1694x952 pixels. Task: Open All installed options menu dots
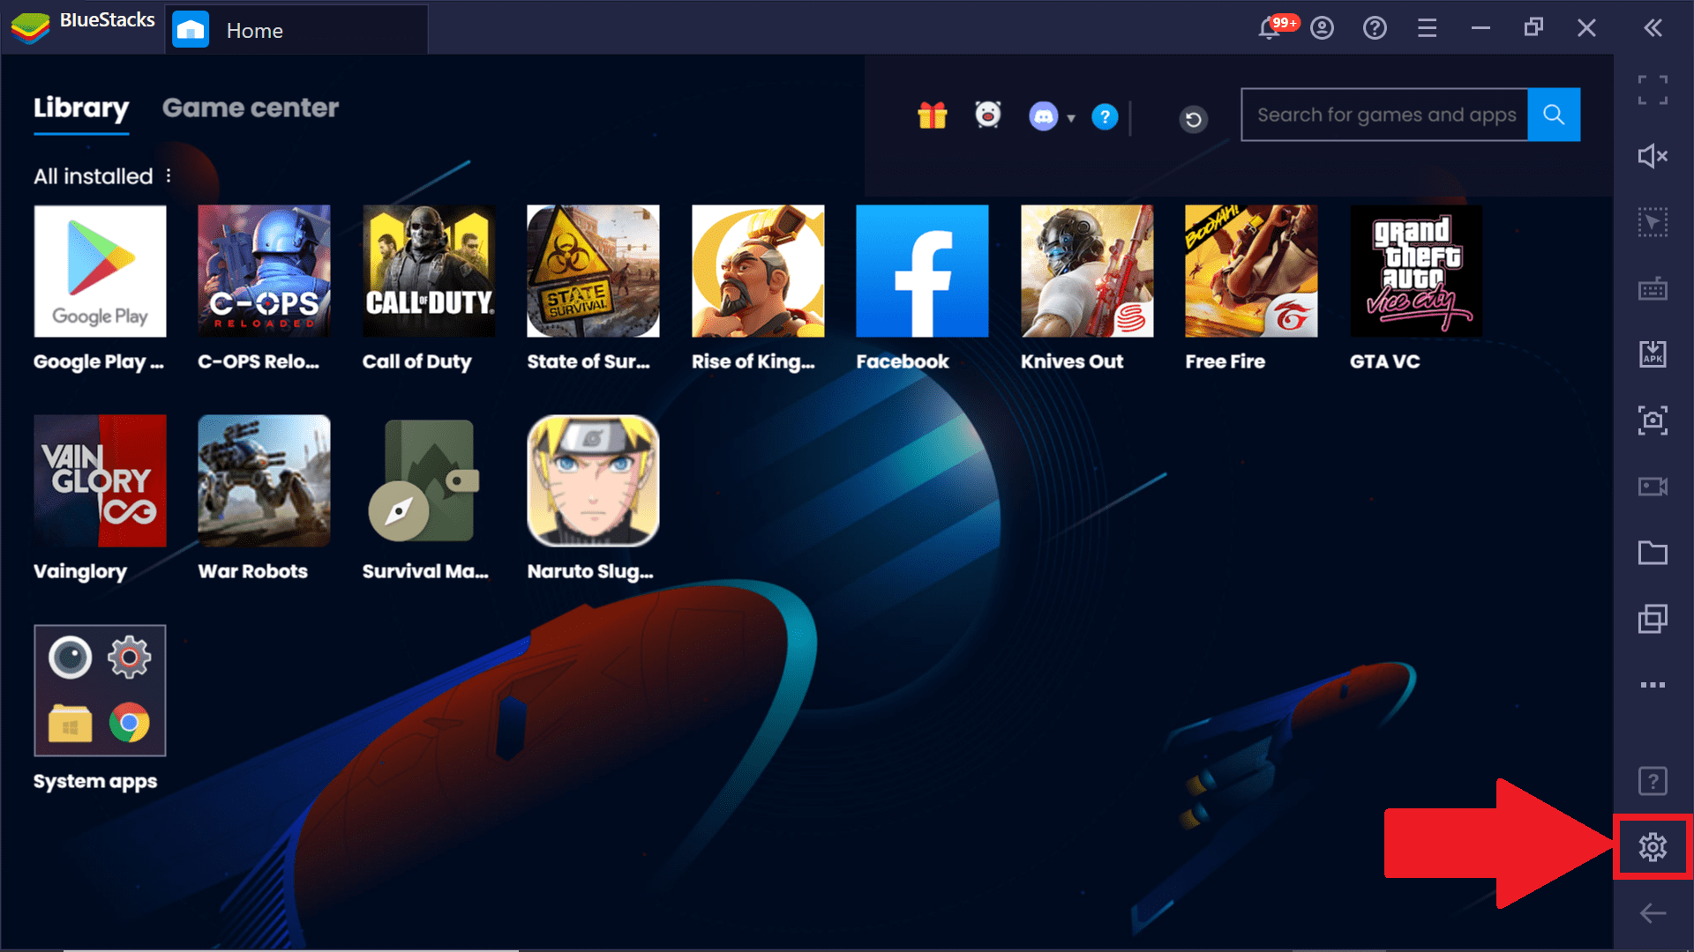(x=169, y=176)
